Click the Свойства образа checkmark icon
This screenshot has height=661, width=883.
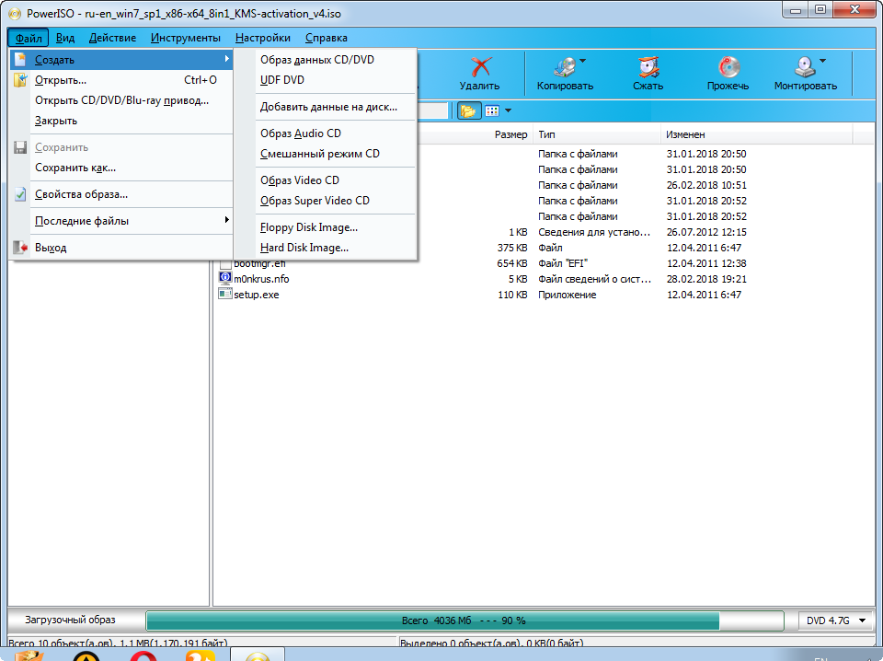[20, 194]
